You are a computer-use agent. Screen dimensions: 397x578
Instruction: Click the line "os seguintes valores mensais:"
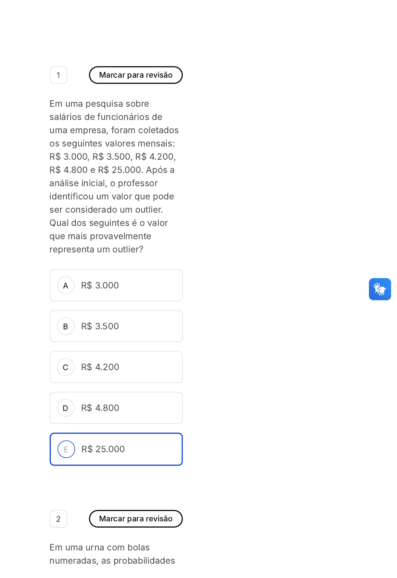112,143
